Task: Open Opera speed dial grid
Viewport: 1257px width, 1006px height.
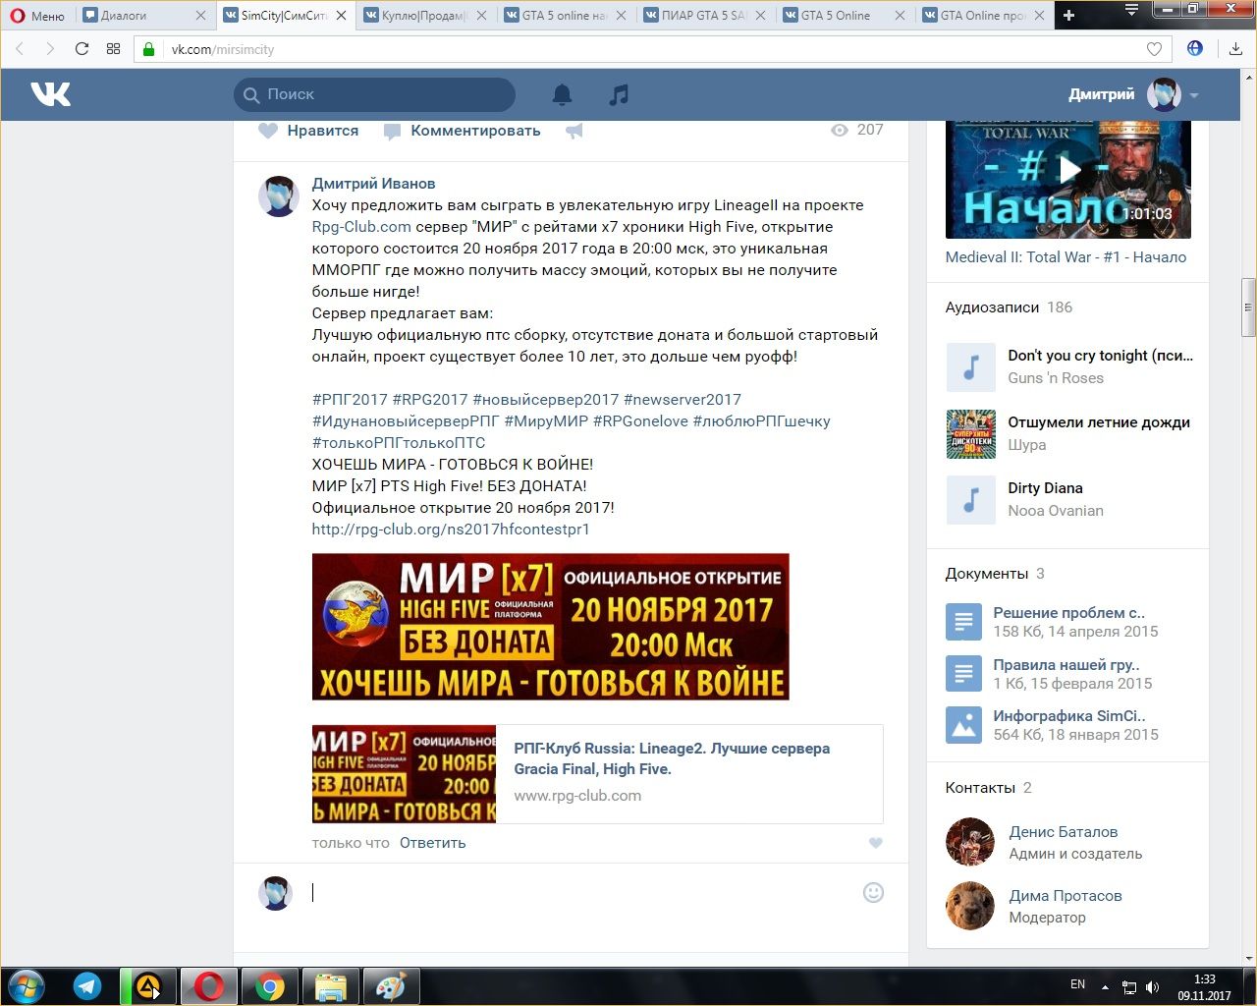Action: (x=113, y=49)
